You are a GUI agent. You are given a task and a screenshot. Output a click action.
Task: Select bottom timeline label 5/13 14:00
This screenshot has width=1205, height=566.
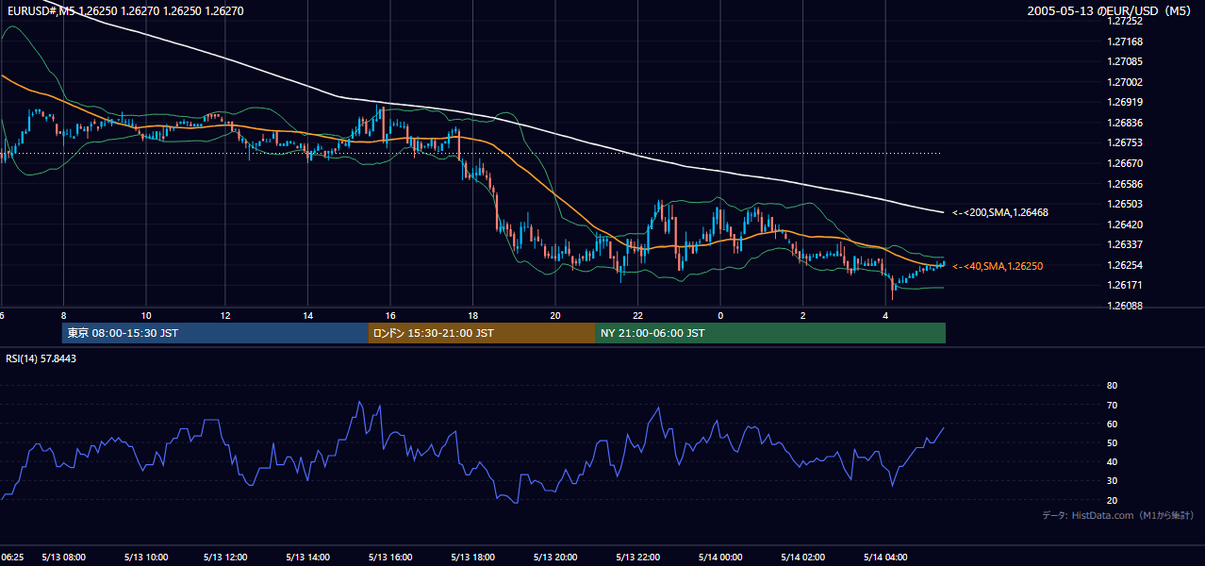308,558
